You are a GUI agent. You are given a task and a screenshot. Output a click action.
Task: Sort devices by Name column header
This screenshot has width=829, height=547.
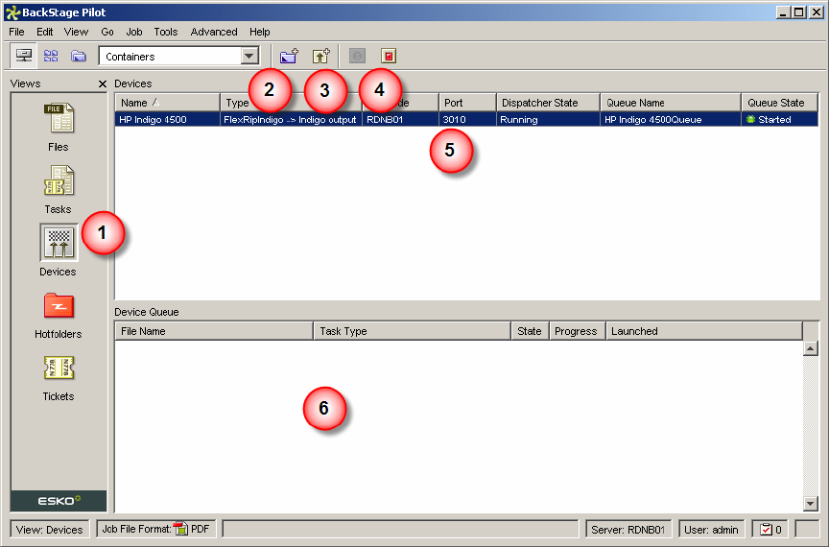[168, 103]
